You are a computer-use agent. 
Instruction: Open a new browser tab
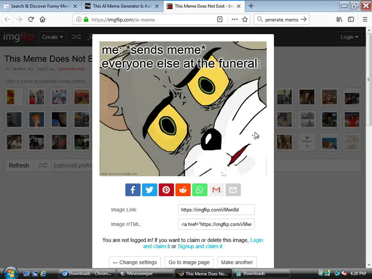251,6
